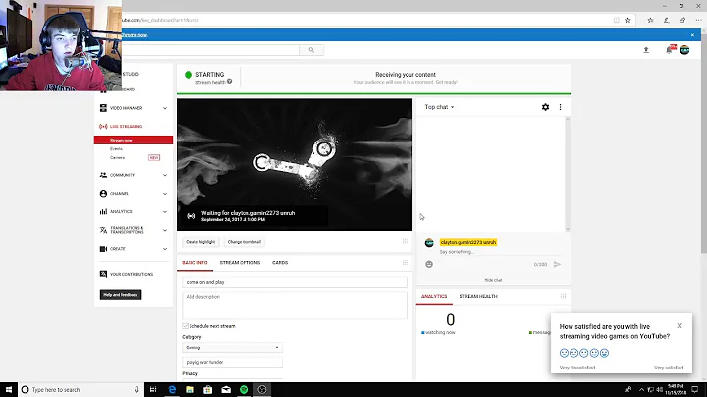The image size is (707, 397).
Task: Select the very dissatisfied face rating
Action: (x=564, y=353)
